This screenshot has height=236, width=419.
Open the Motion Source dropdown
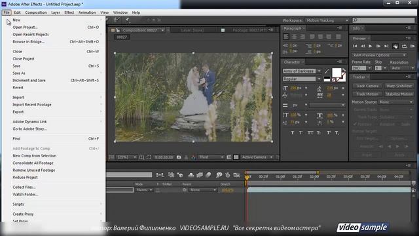point(395,102)
